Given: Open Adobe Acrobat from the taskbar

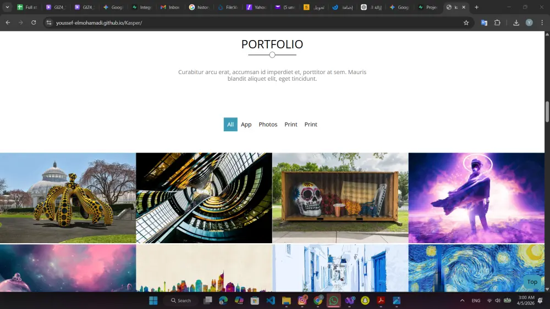Looking at the screenshot, I should [381, 301].
